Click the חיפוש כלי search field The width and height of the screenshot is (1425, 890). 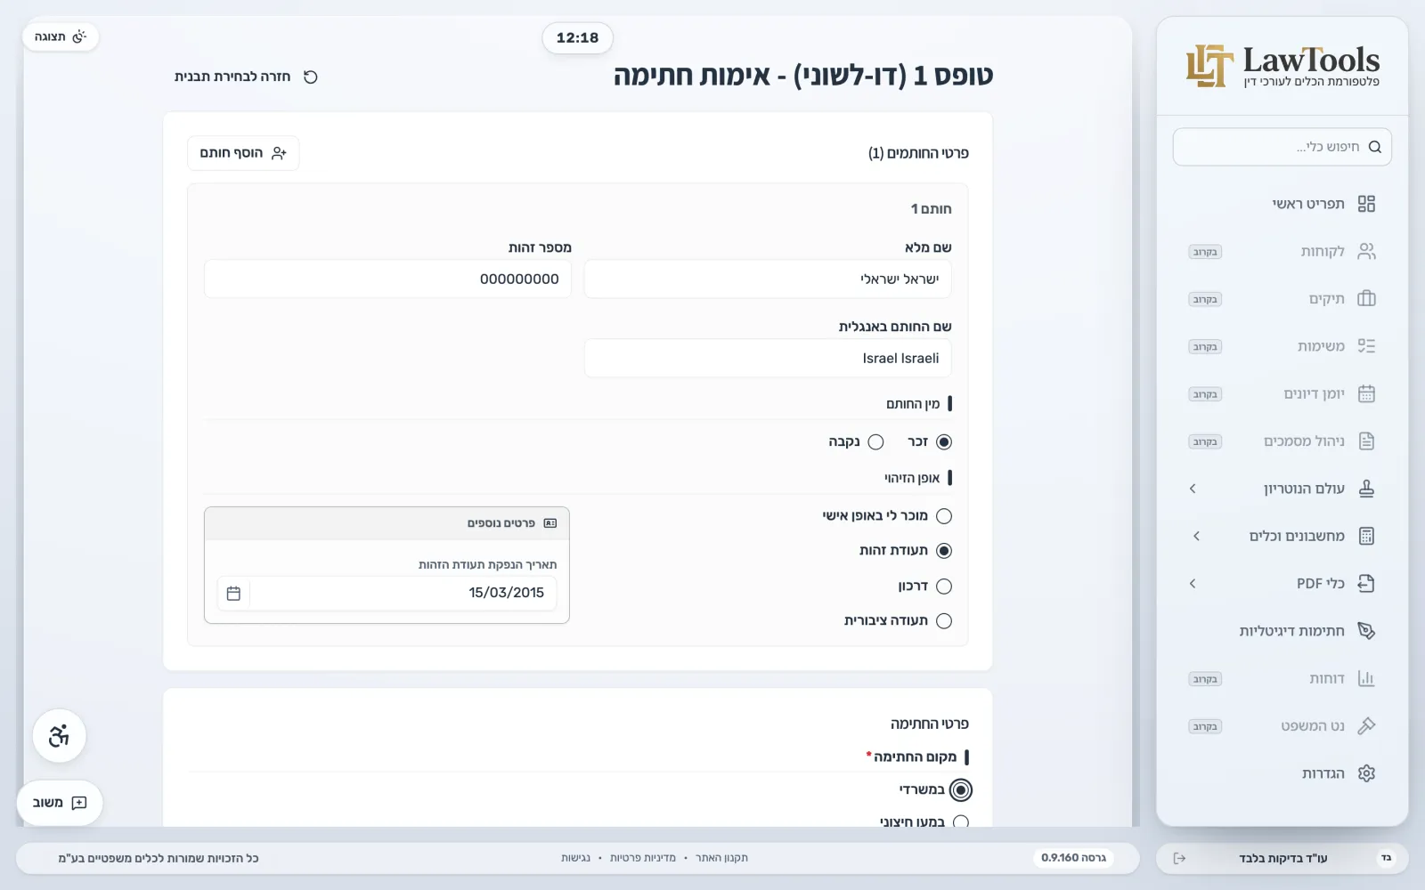pyautogui.click(x=1282, y=147)
